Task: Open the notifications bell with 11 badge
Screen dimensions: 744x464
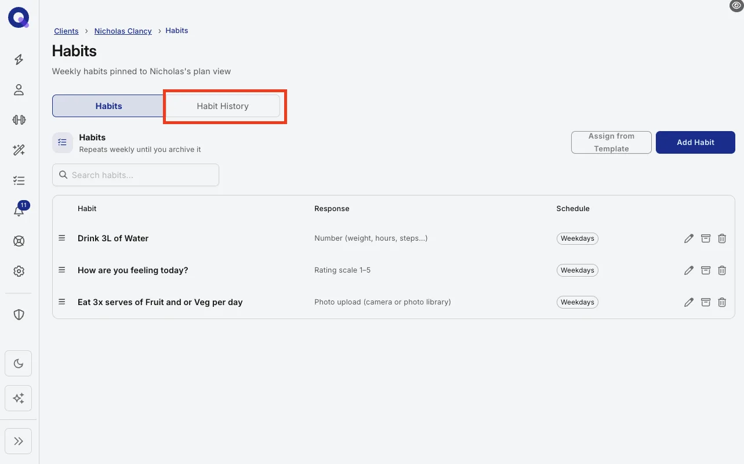Action: (19, 210)
